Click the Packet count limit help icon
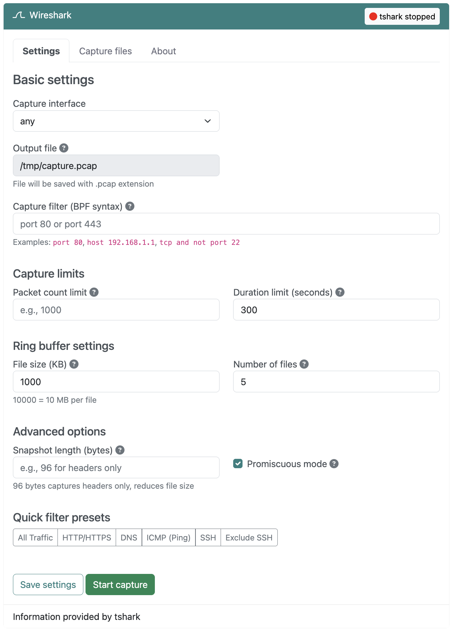 (x=94, y=292)
